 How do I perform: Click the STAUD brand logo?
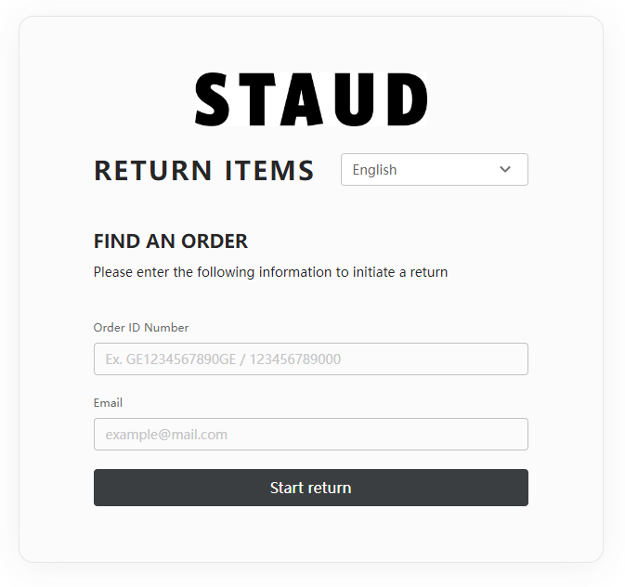[311, 99]
